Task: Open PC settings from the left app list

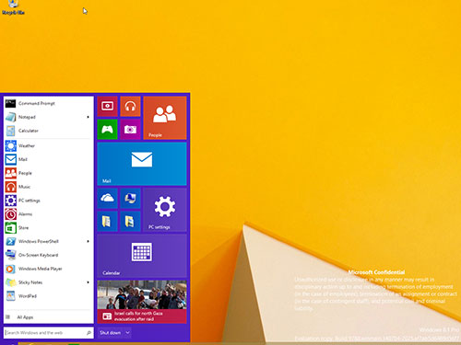Action: pyautogui.click(x=49, y=201)
